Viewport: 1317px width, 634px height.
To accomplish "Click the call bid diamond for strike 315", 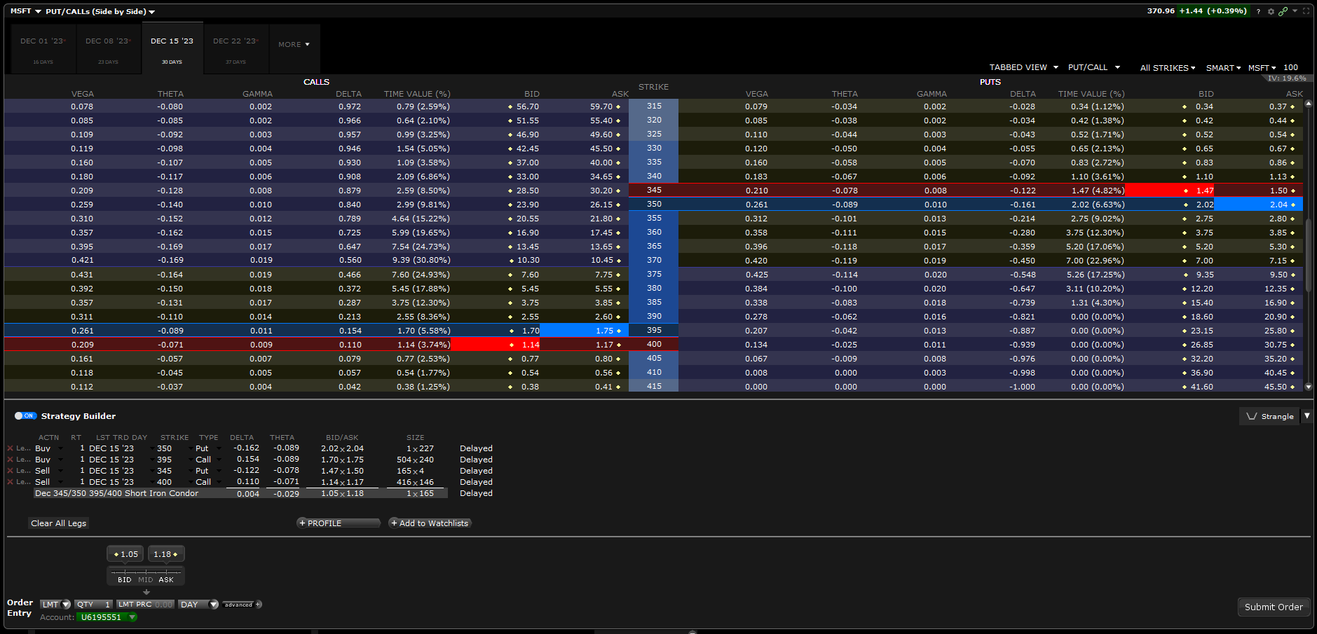I will tap(510, 107).
